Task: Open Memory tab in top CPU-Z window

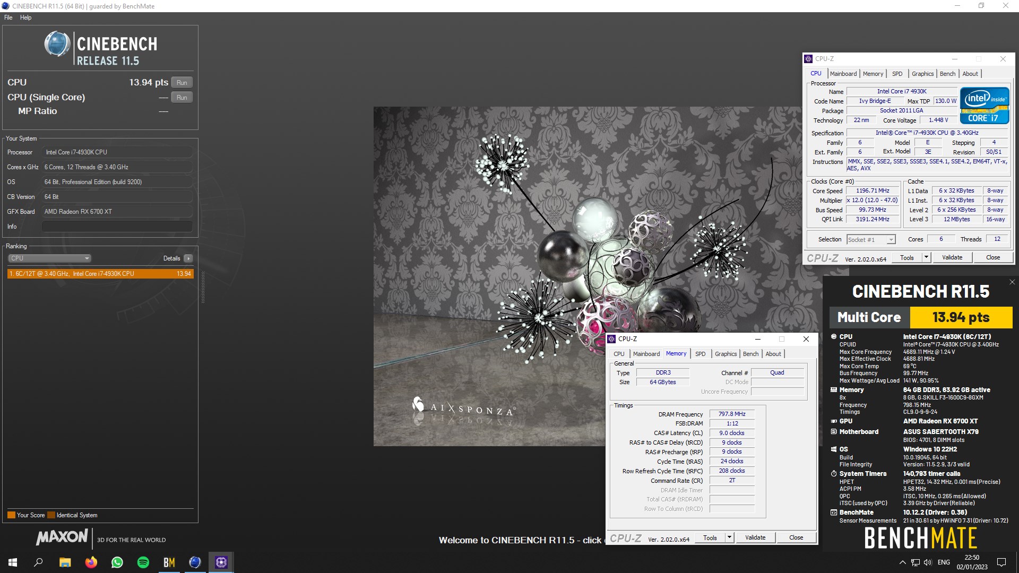Action: click(x=873, y=74)
